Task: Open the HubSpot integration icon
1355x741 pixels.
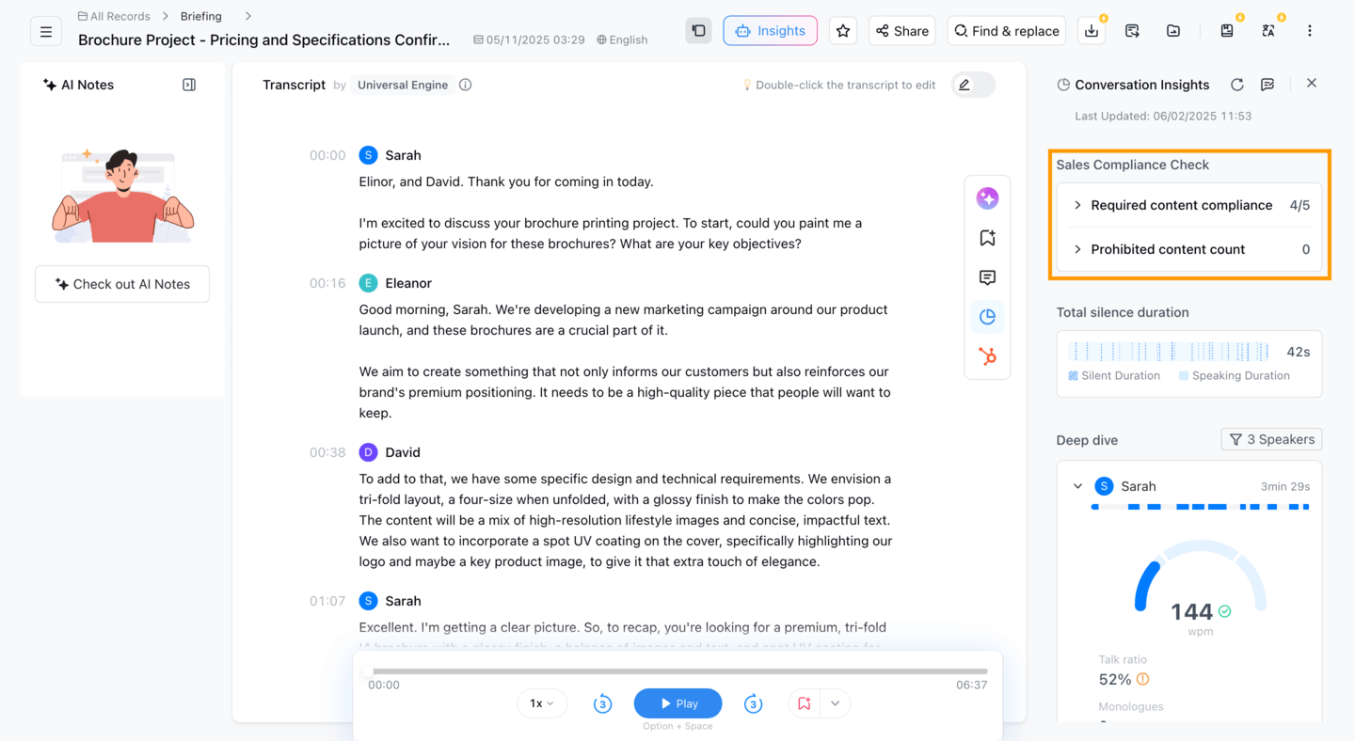Action: (987, 356)
